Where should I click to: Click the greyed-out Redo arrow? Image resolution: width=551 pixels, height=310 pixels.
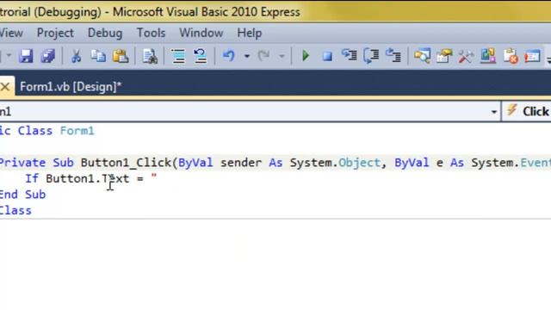(263, 55)
